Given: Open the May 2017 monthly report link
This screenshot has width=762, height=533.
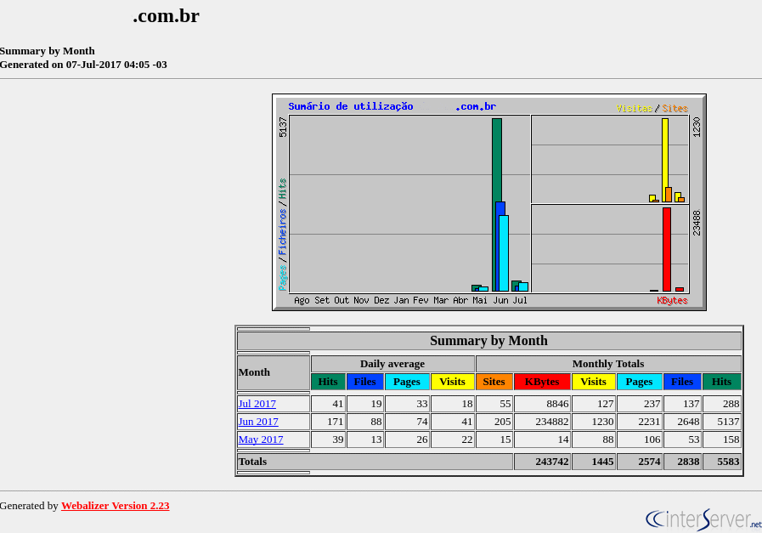Looking at the screenshot, I should [x=261, y=439].
